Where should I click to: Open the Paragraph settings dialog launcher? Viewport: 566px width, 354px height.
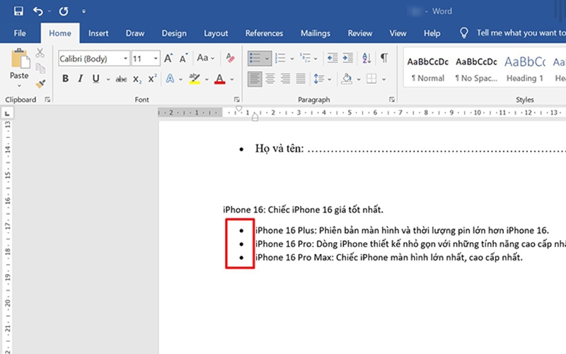[x=392, y=99]
